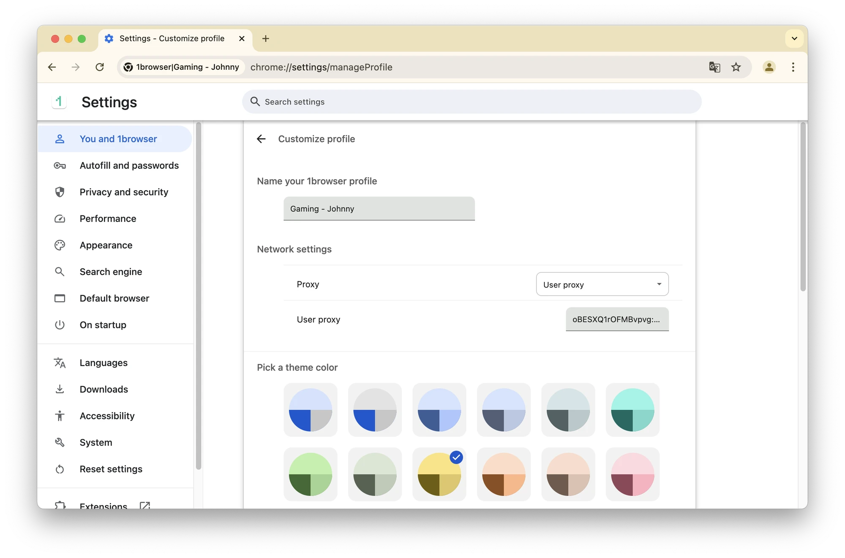Select the periwinkle blue theme color
The width and height of the screenshot is (845, 558).
point(439,410)
